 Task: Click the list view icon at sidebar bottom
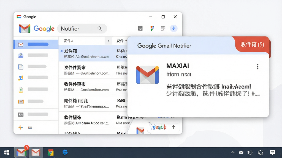[30, 127]
